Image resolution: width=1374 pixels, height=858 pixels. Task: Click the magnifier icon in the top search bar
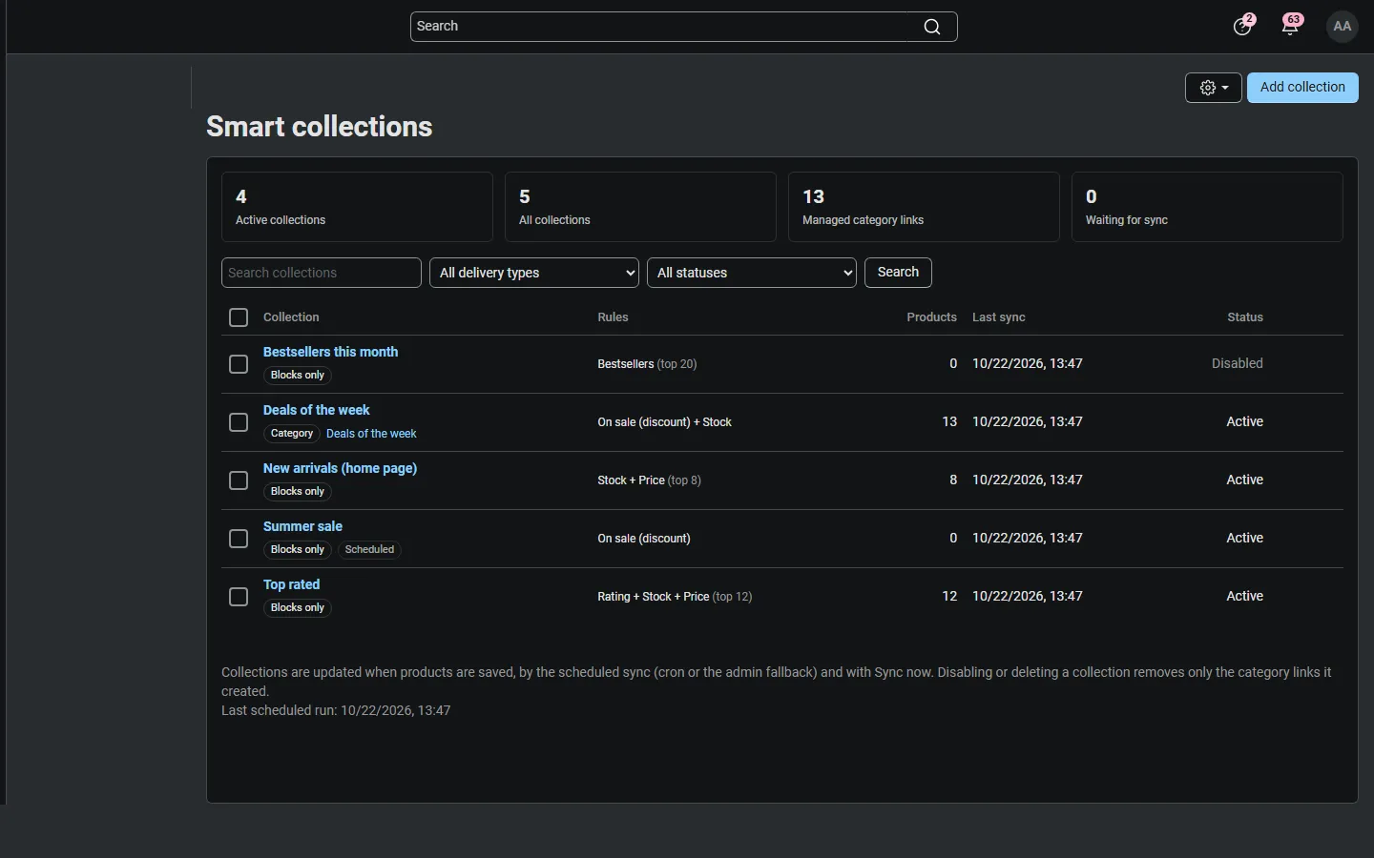point(932,27)
